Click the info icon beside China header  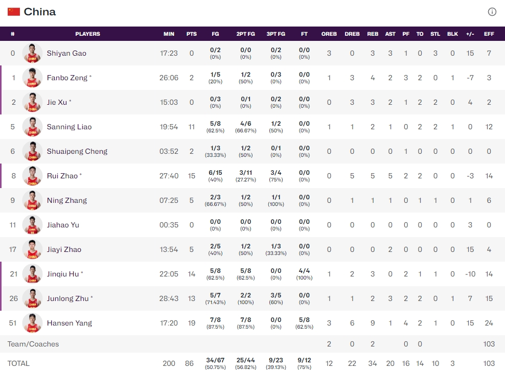point(492,12)
